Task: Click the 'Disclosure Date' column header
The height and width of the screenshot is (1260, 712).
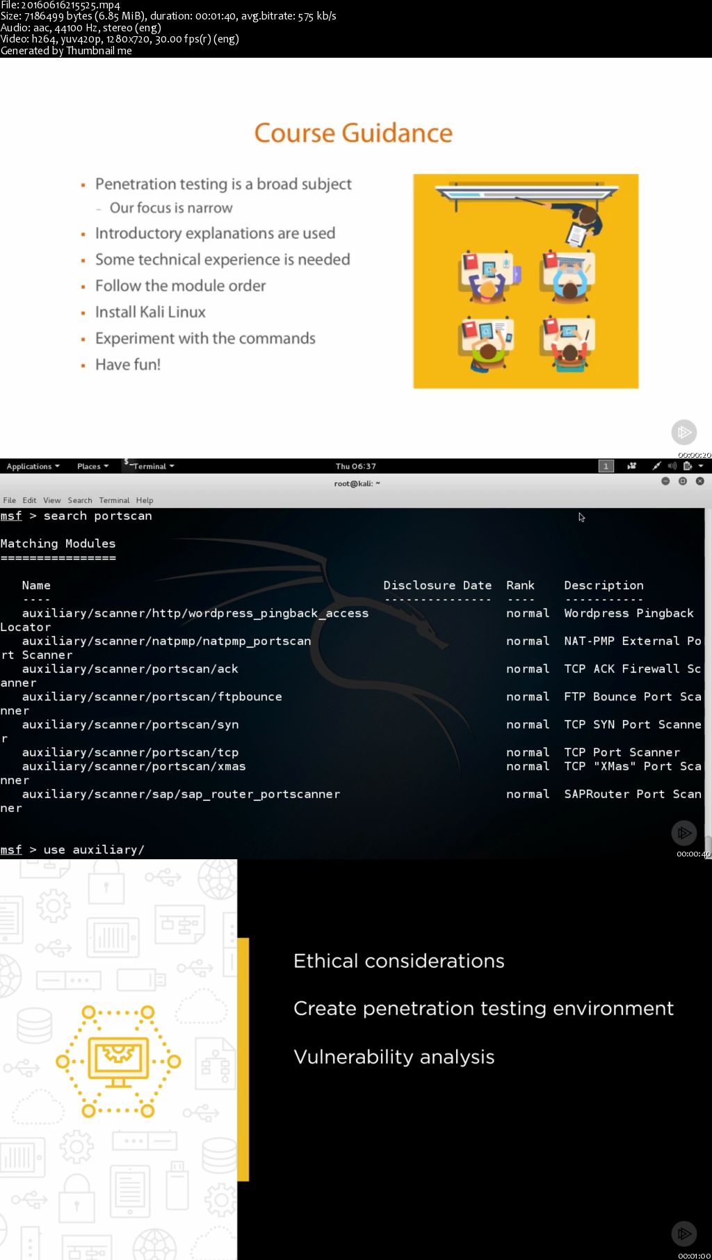Action: 437,585
